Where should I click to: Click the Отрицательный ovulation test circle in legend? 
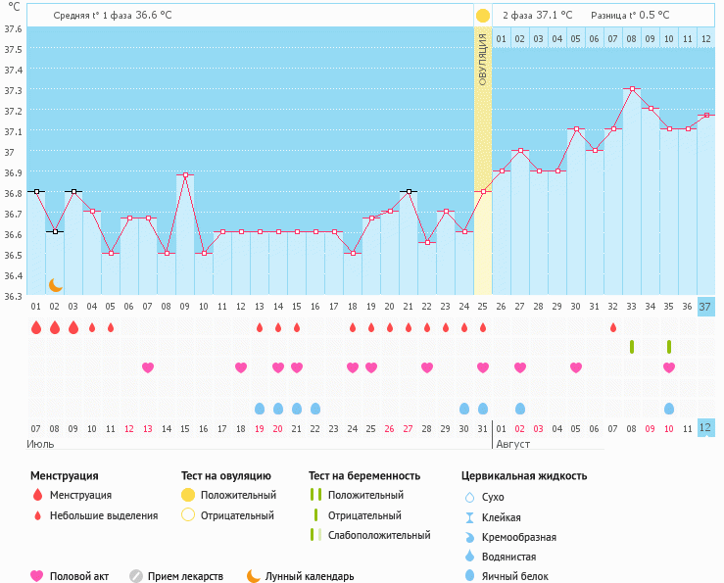coord(189,515)
